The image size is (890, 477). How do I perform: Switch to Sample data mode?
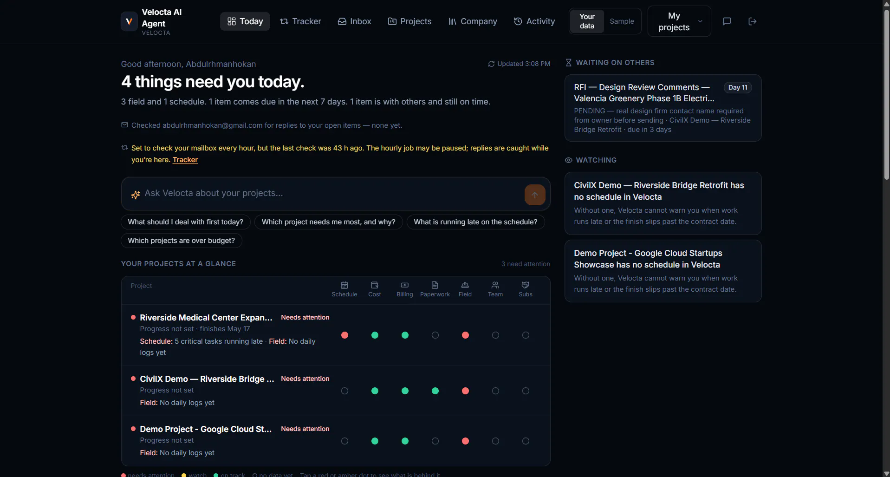click(622, 21)
